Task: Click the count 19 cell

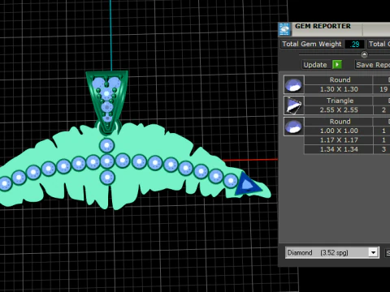Action: pos(383,89)
